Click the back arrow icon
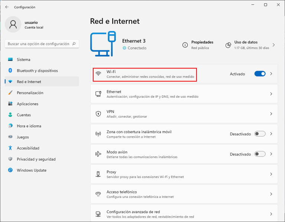This screenshot has height=222, width=285. [7, 7]
